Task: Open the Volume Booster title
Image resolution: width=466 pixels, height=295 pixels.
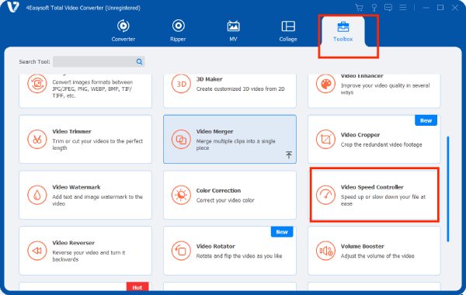Action: (362, 246)
